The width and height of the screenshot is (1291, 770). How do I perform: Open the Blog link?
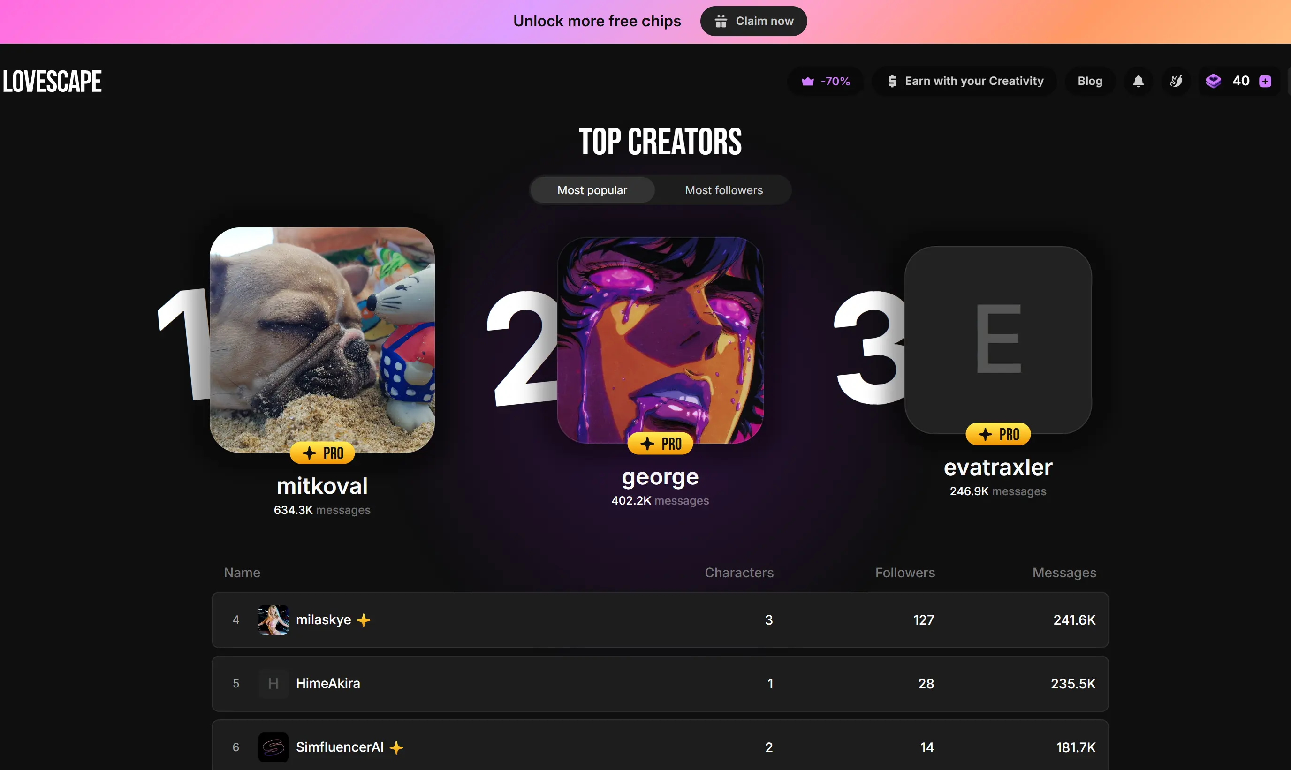(1090, 81)
